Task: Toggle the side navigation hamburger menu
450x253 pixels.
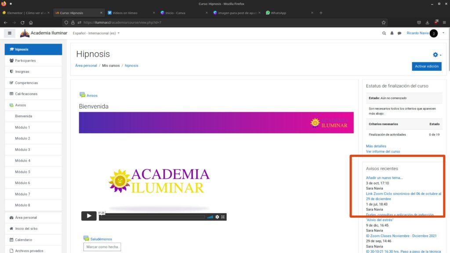Action: 10,33
